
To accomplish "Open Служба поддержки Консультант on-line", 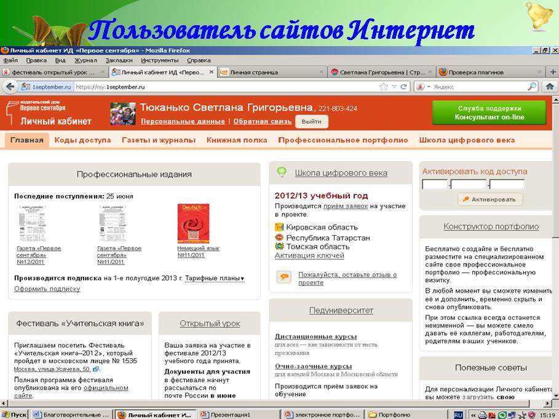I will [x=489, y=113].
